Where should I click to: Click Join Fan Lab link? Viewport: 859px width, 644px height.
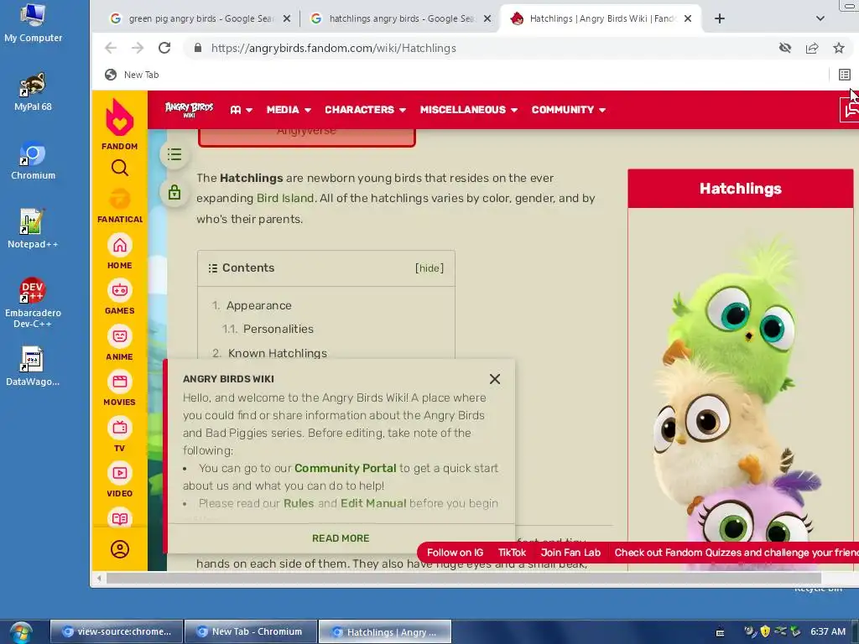[x=570, y=553]
